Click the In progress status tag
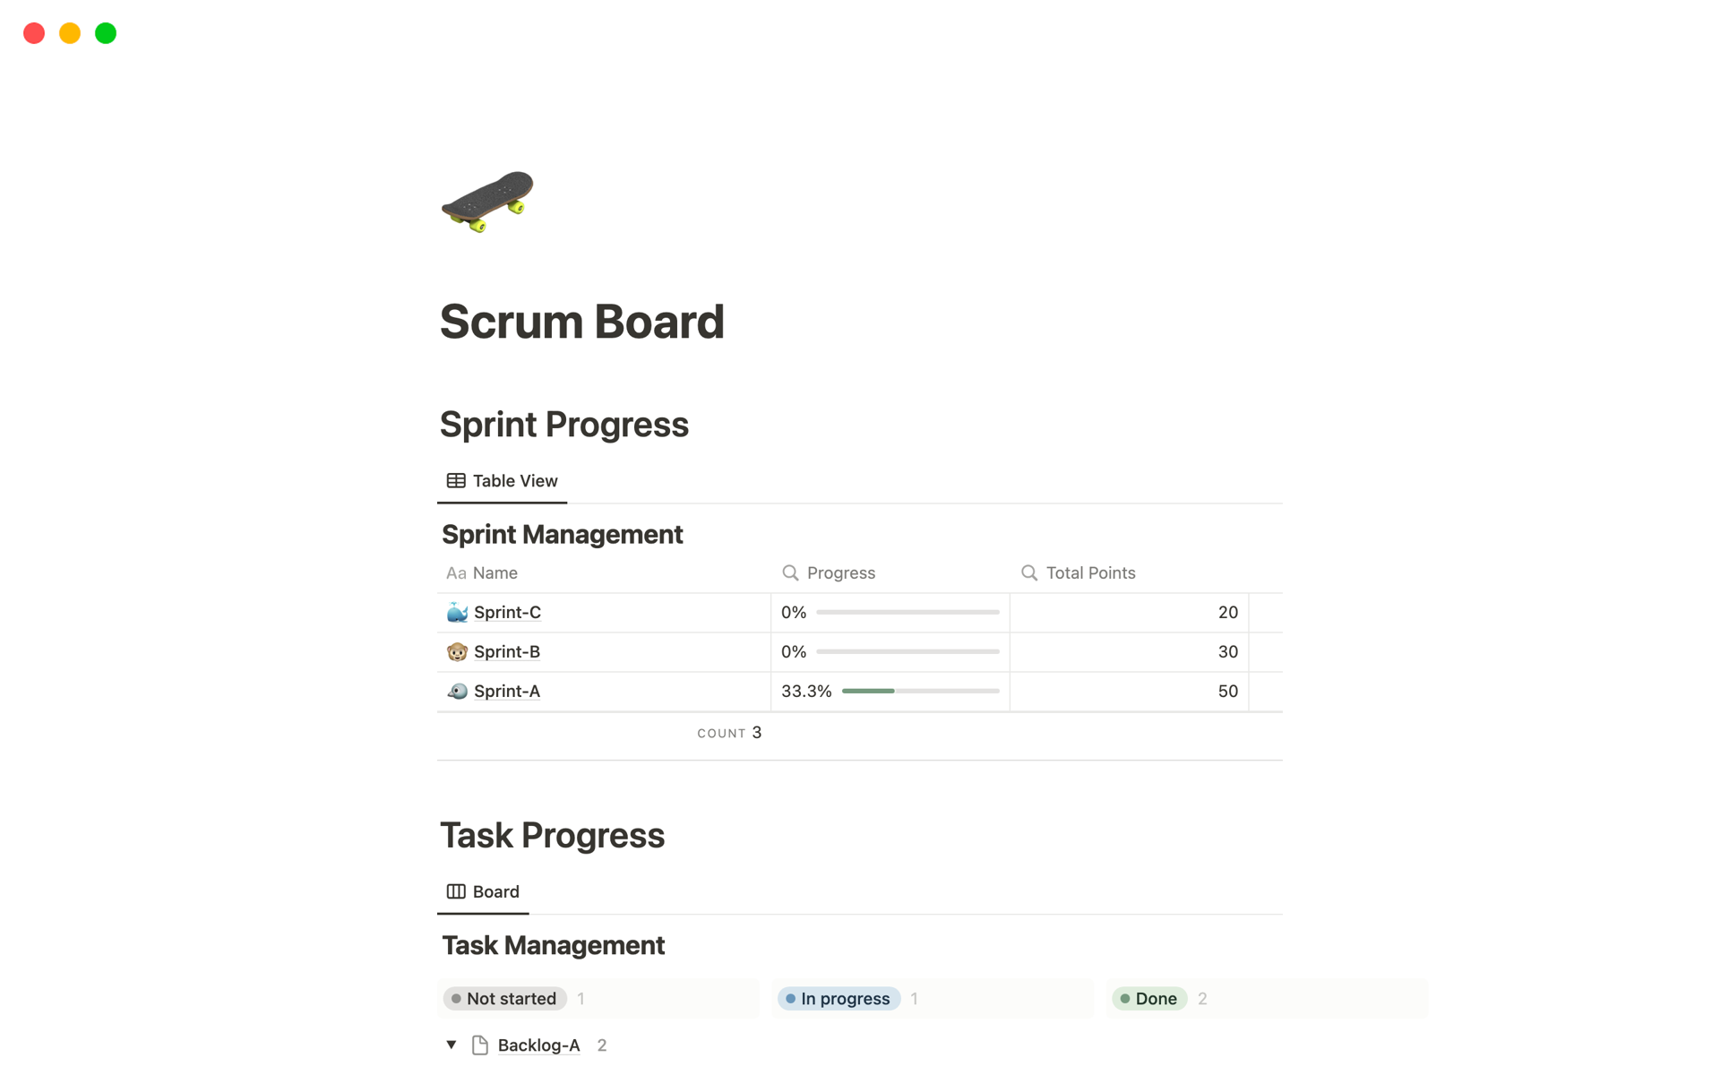The height and width of the screenshot is (1075, 1720). [838, 999]
